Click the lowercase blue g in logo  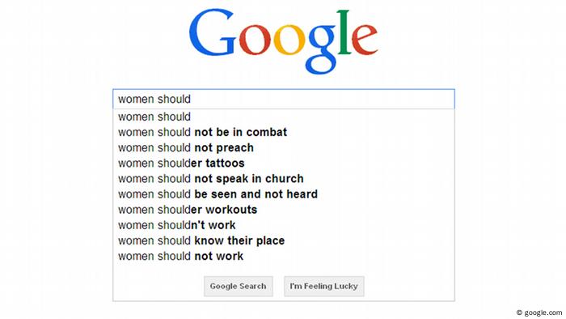pos(320,49)
